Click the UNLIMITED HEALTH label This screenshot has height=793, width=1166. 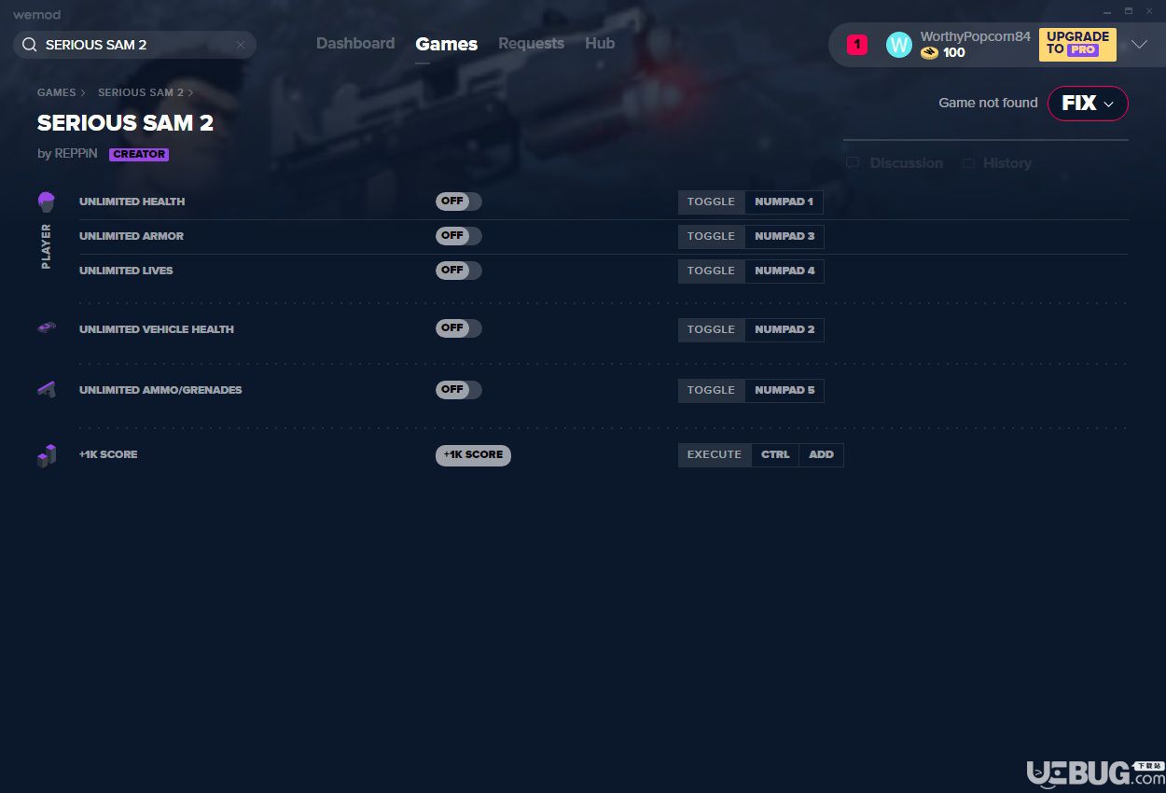132,202
